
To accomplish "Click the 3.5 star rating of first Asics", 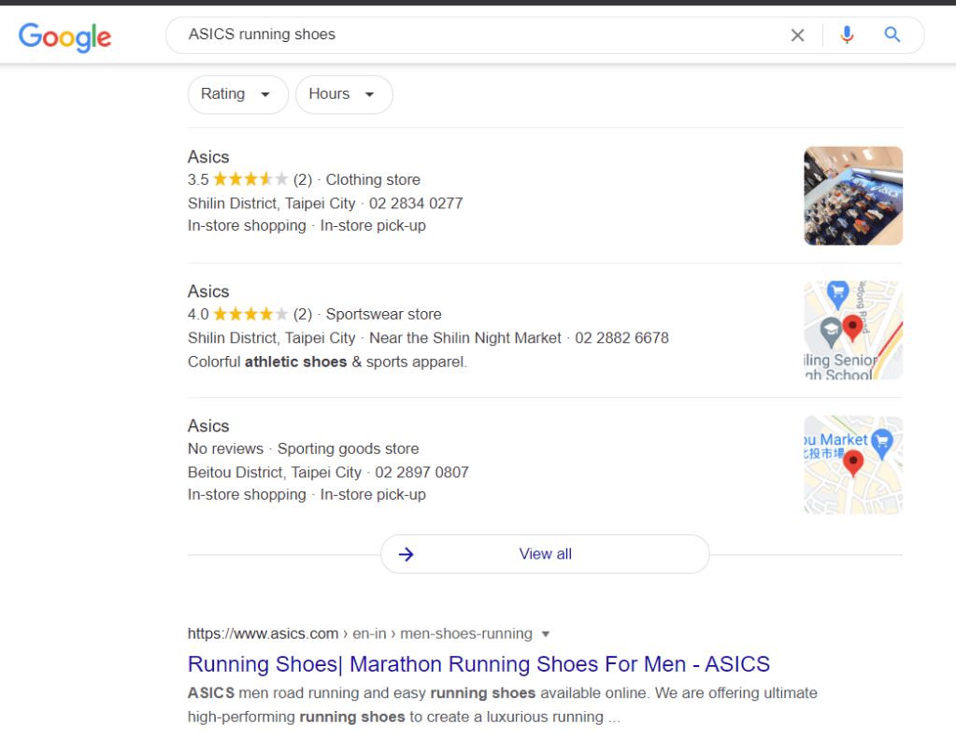I will pyautogui.click(x=250, y=180).
